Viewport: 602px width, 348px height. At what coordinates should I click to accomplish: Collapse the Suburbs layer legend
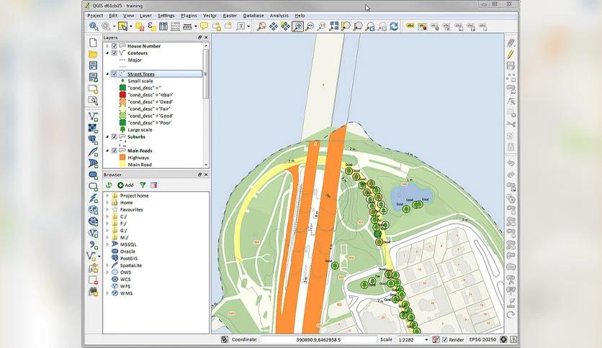[107, 137]
